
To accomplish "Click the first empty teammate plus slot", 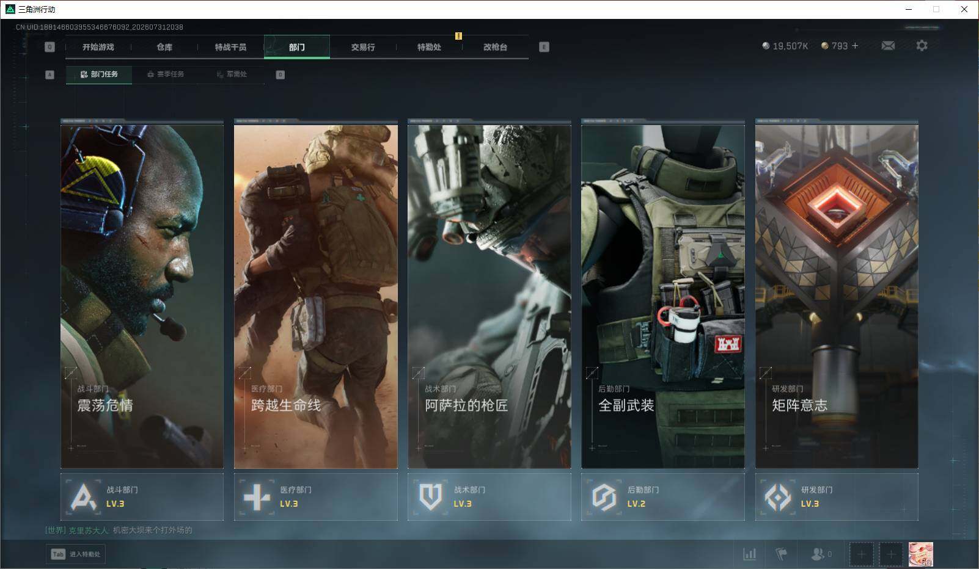I will pos(861,554).
